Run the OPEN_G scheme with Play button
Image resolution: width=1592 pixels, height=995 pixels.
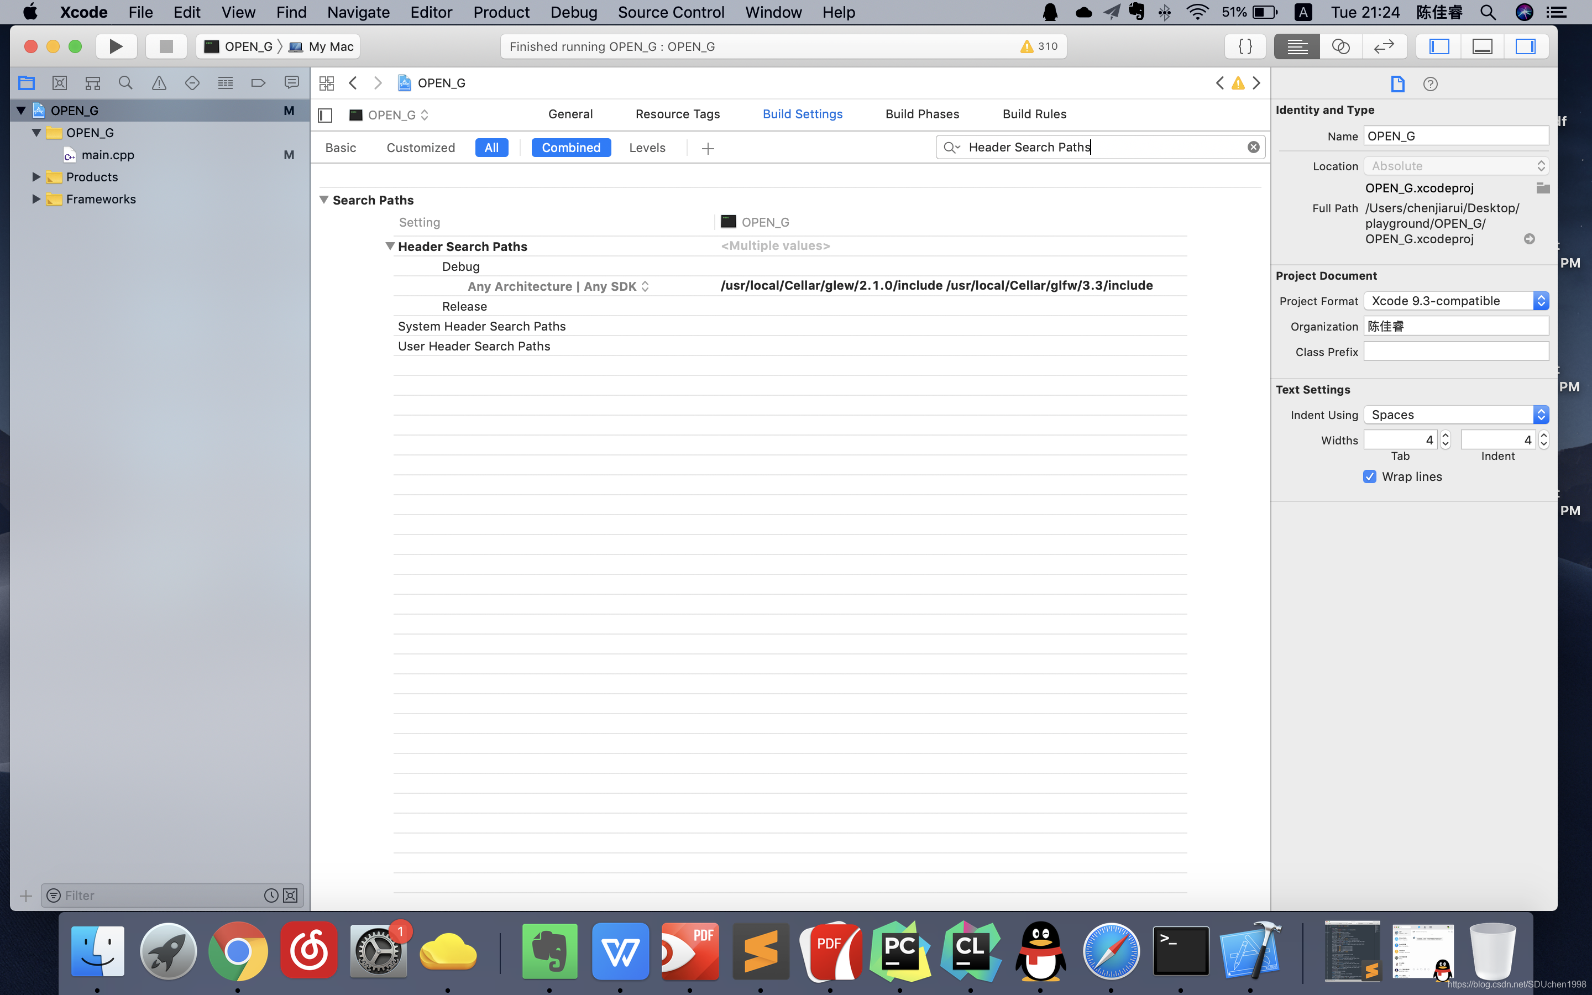(116, 46)
